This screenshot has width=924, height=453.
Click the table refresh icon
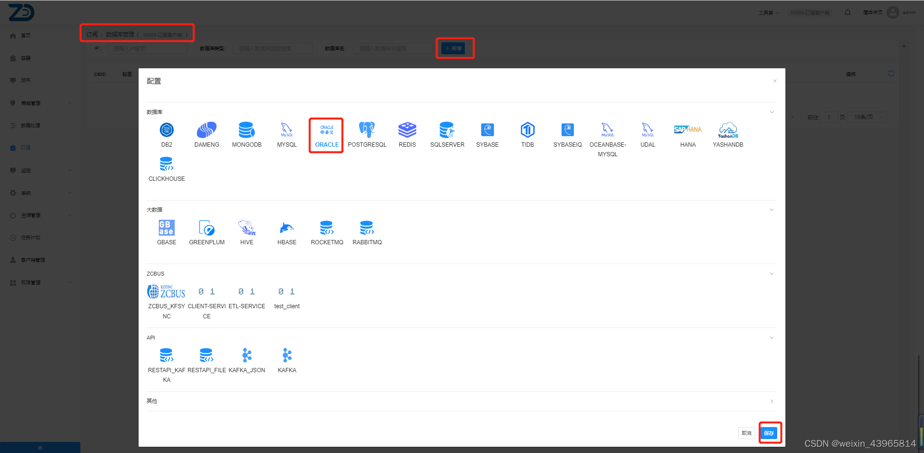point(891,74)
